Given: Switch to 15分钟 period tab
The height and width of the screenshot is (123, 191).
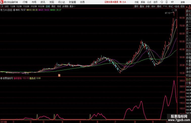Looking at the screenshot, I should 26,6.
